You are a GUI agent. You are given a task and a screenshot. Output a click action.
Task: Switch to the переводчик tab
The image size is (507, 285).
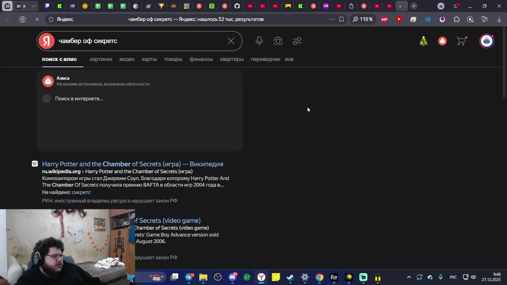265,59
